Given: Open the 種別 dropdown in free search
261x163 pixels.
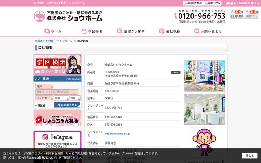Looking at the screenshot, I should click(x=44, y=86).
